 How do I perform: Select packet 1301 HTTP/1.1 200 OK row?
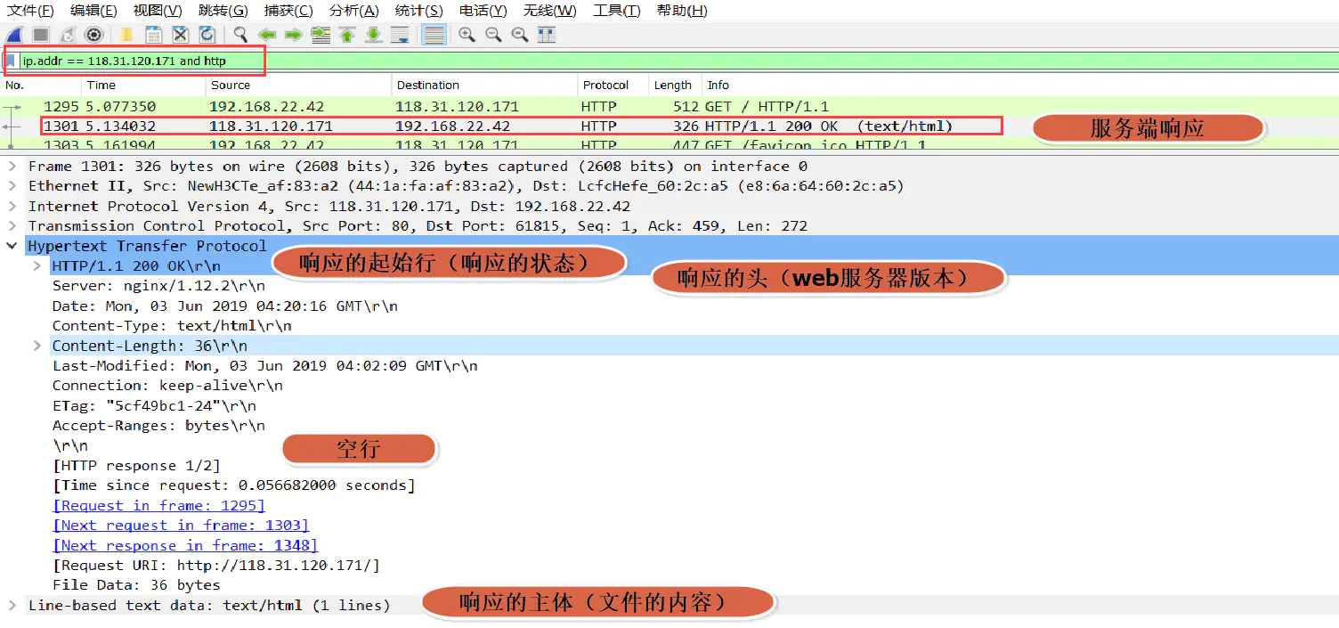pyautogui.click(x=669, y=126)
